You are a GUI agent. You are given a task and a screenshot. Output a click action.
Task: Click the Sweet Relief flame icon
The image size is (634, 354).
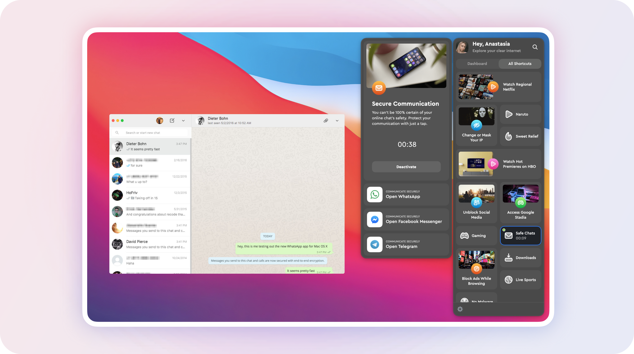pyautogui.click(x=509, y=136)
